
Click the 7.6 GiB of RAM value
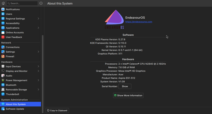tap(127, 67)
